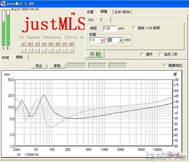Click the S1 memory slot button
The image size is (189, 162).
point(23,44)
